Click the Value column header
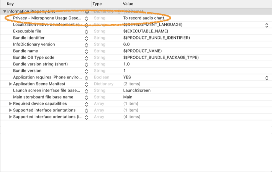The height and width of the screenshot is (172, 272). [128, 3]
